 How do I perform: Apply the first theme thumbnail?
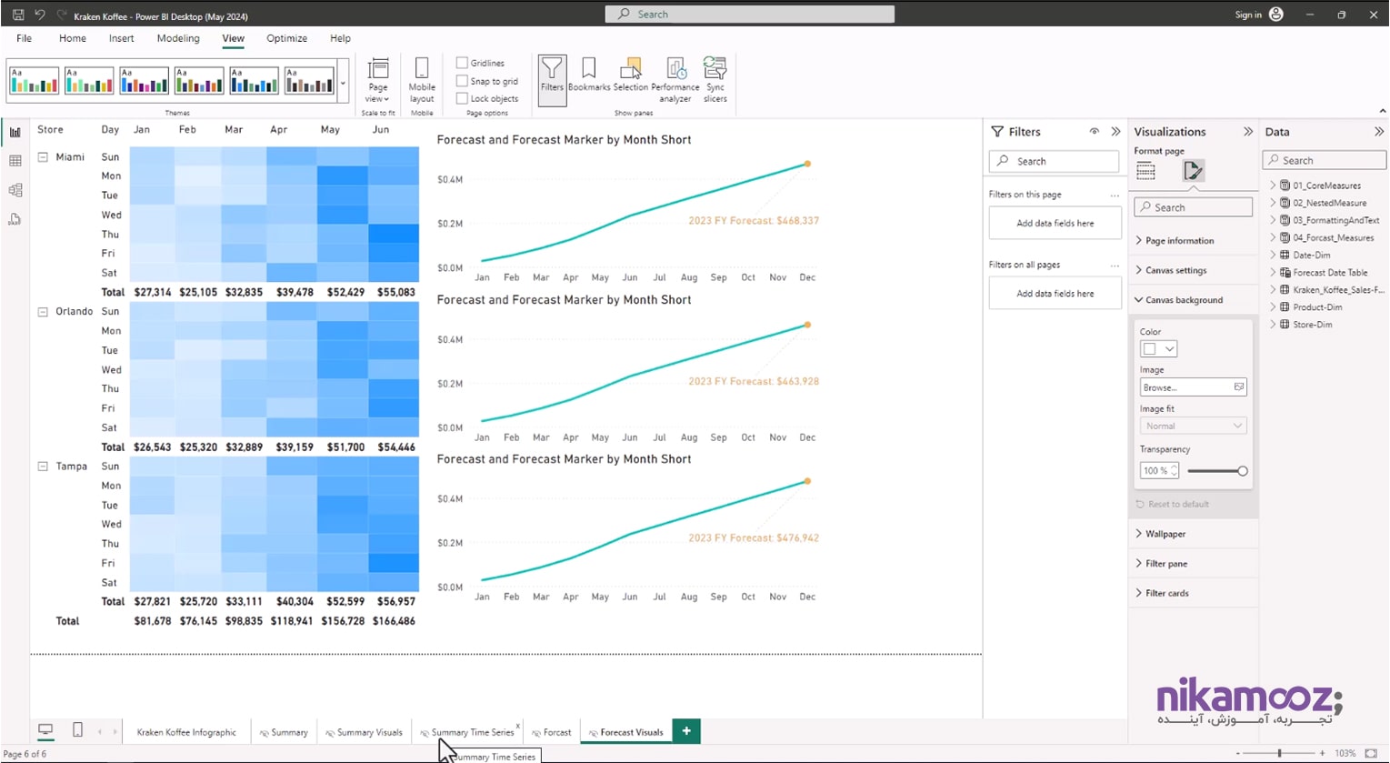click(x=35, y=81)
